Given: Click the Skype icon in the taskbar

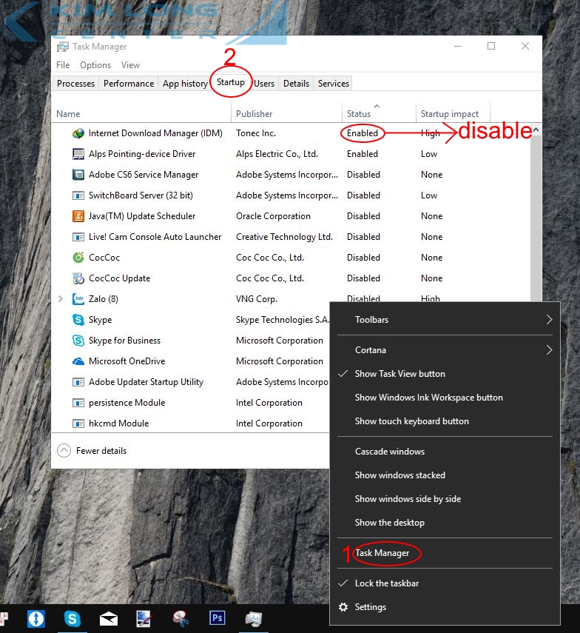Looking at the screenshot, I should click(72, 618).
